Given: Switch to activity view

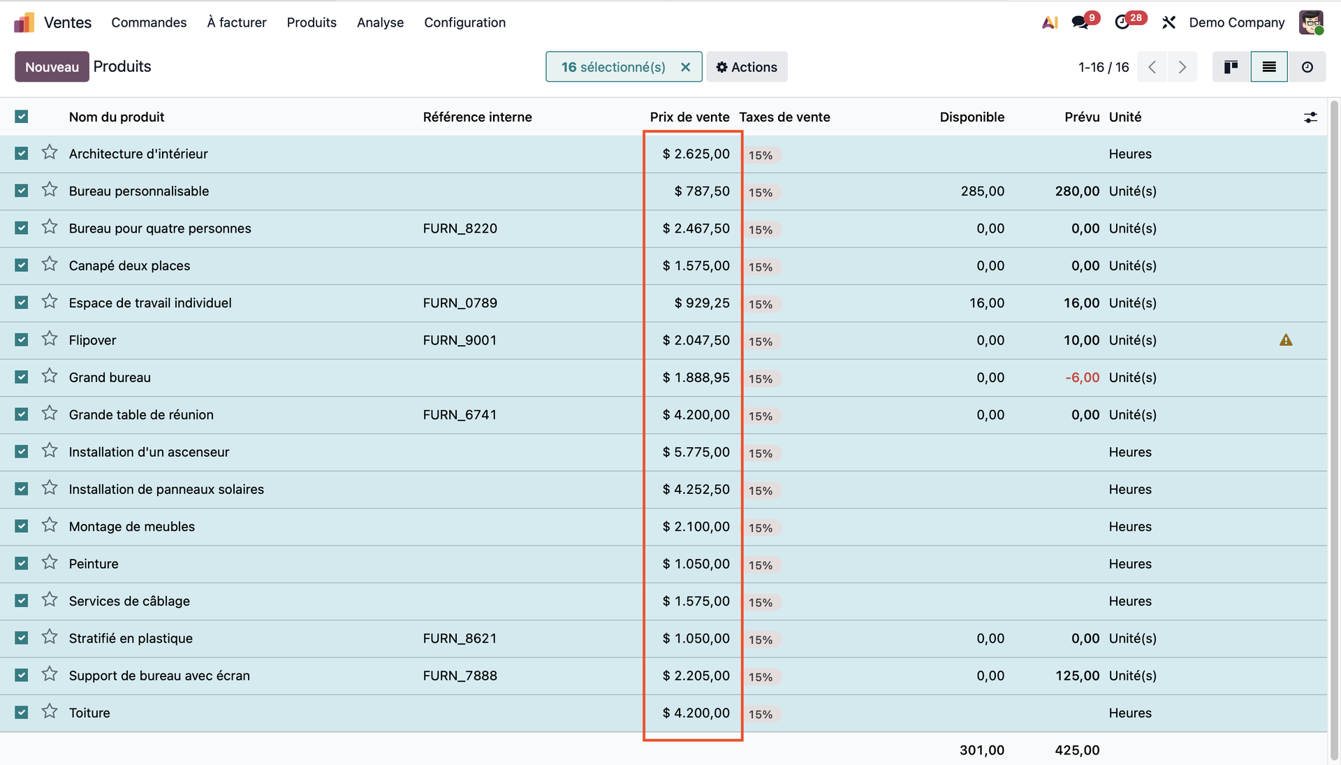Looking at the screenshot, I should (x=1307, y=67).
